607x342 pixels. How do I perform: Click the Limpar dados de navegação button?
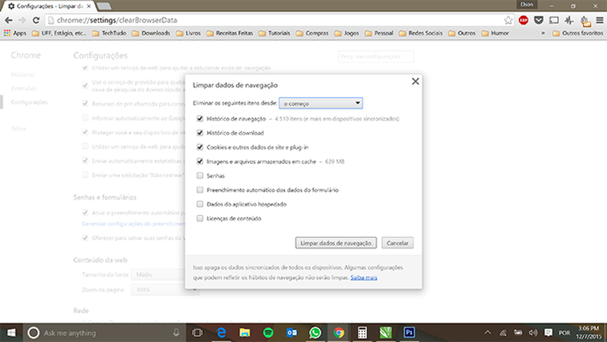336,243
